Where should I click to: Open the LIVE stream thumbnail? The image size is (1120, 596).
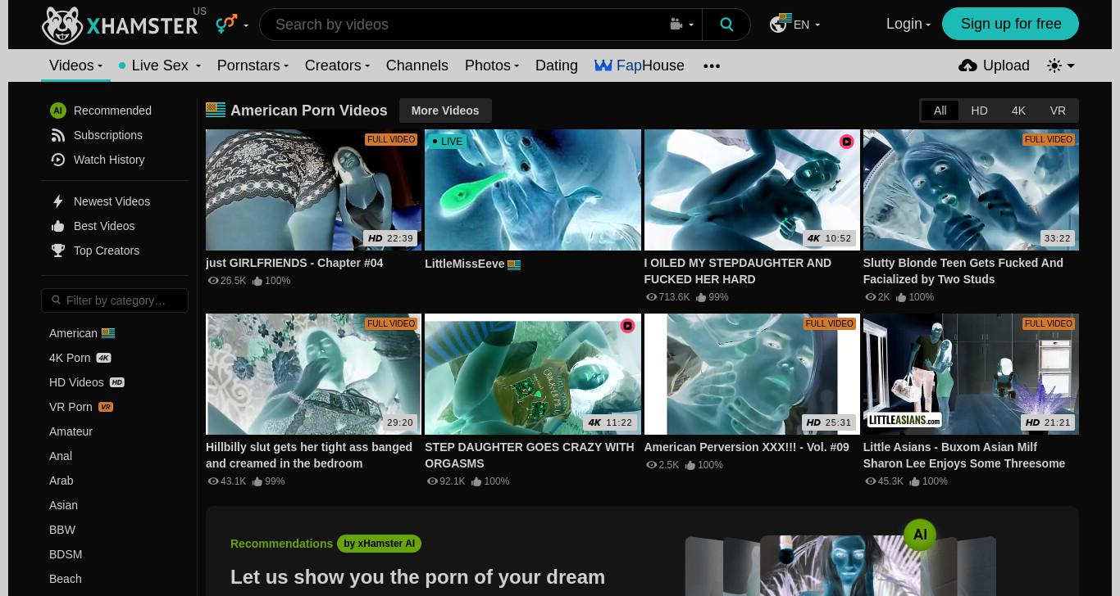click(533, 190)
